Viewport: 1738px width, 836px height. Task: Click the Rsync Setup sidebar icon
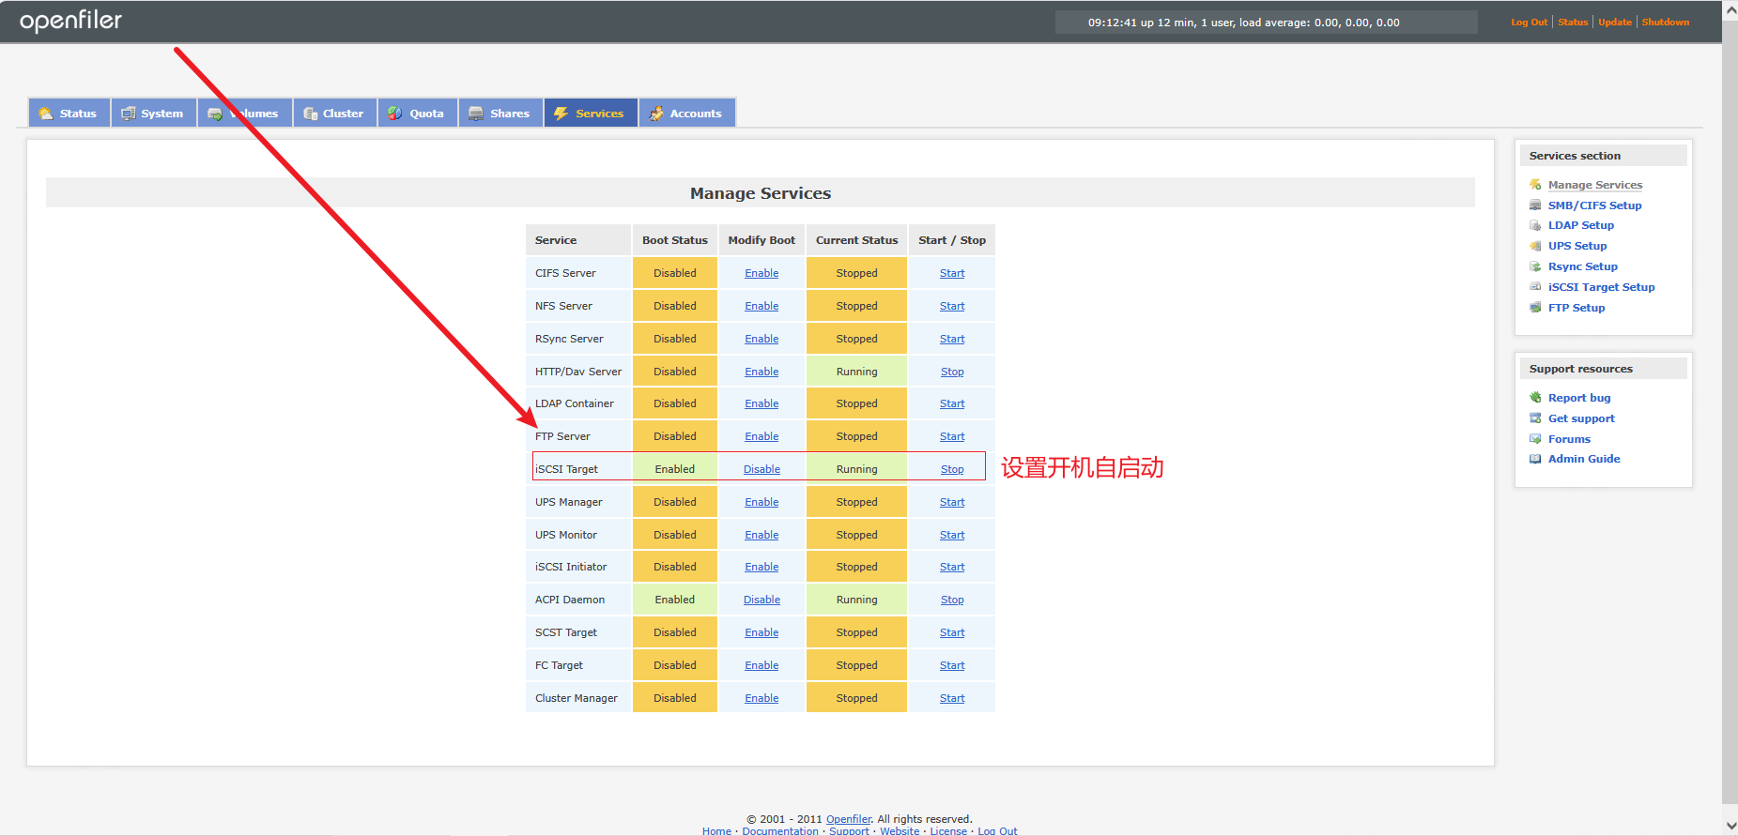point(1535,266)
